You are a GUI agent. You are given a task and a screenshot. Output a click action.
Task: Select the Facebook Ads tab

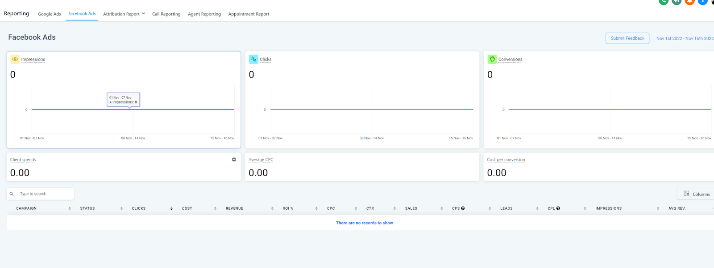click(82, 14)
